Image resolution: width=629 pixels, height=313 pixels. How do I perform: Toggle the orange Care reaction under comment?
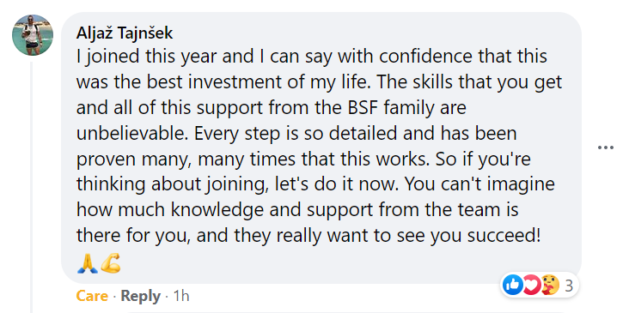pyautogui.click(x=92, y=296)
